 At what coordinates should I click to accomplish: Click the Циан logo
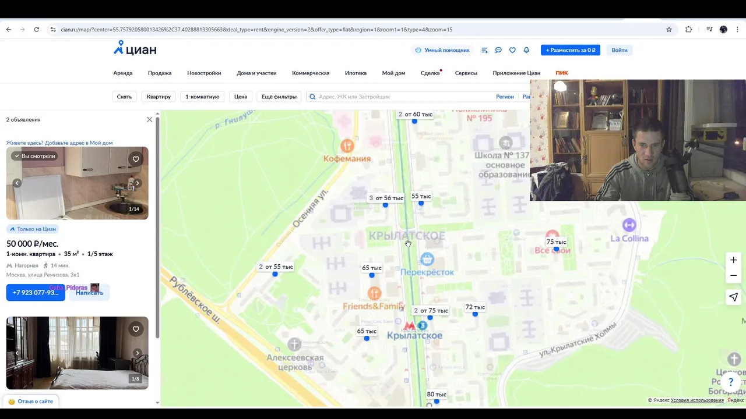(135, 48)
